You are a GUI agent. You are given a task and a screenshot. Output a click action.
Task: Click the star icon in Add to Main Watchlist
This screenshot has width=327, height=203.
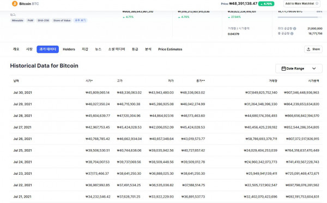[317, 3]
